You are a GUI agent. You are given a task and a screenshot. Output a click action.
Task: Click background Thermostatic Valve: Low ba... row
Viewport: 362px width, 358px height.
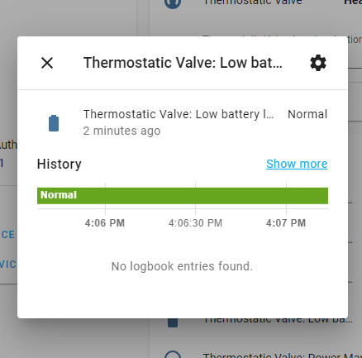coord(278,321)
